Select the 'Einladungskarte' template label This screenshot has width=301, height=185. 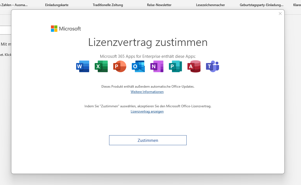pyautogui.click(x=57, y=5)
